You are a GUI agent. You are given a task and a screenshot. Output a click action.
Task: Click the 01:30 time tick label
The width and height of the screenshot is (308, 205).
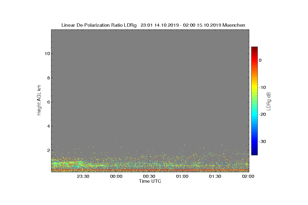(215, 176)
